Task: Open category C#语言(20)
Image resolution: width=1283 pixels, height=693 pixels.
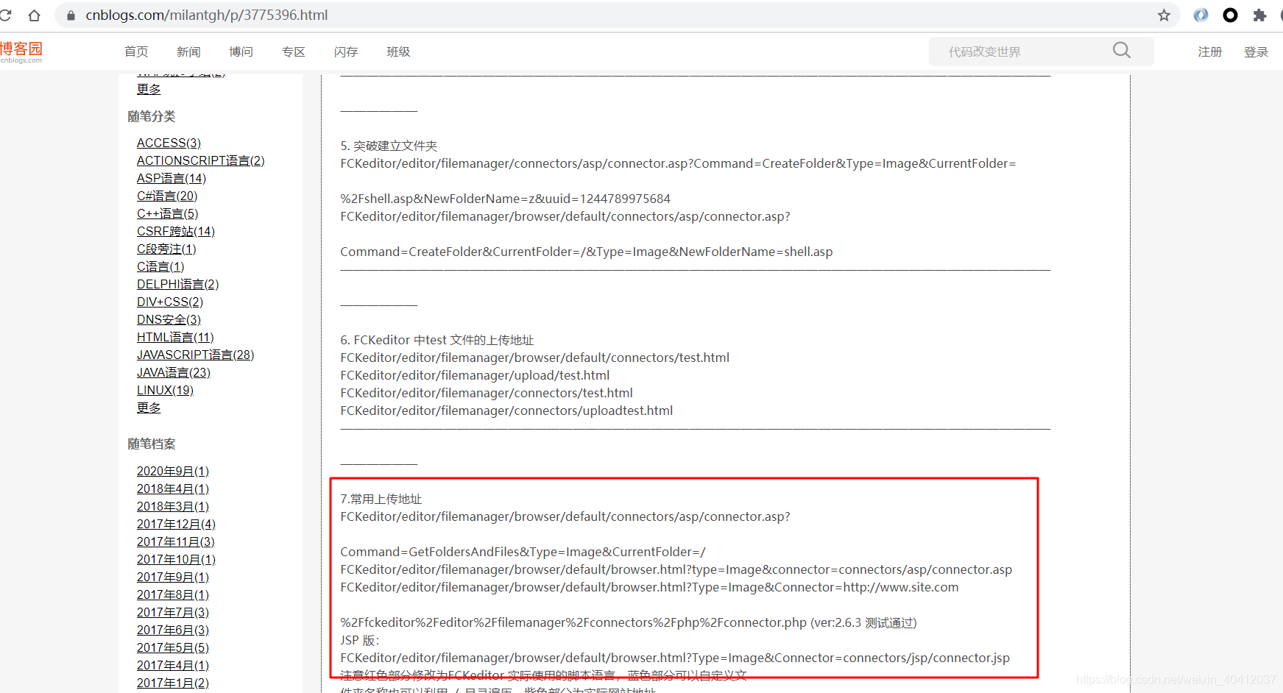Action: 167,196
